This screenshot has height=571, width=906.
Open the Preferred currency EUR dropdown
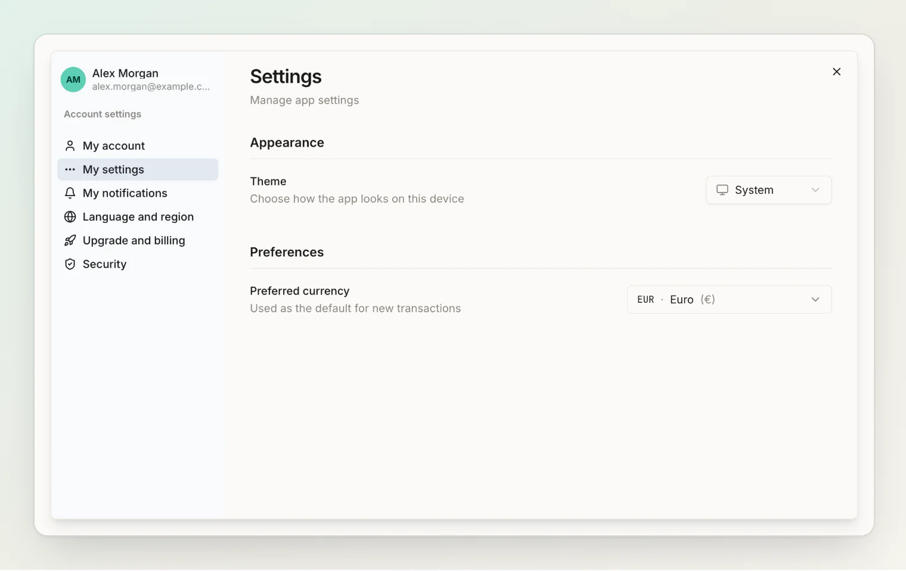[730, 300]
